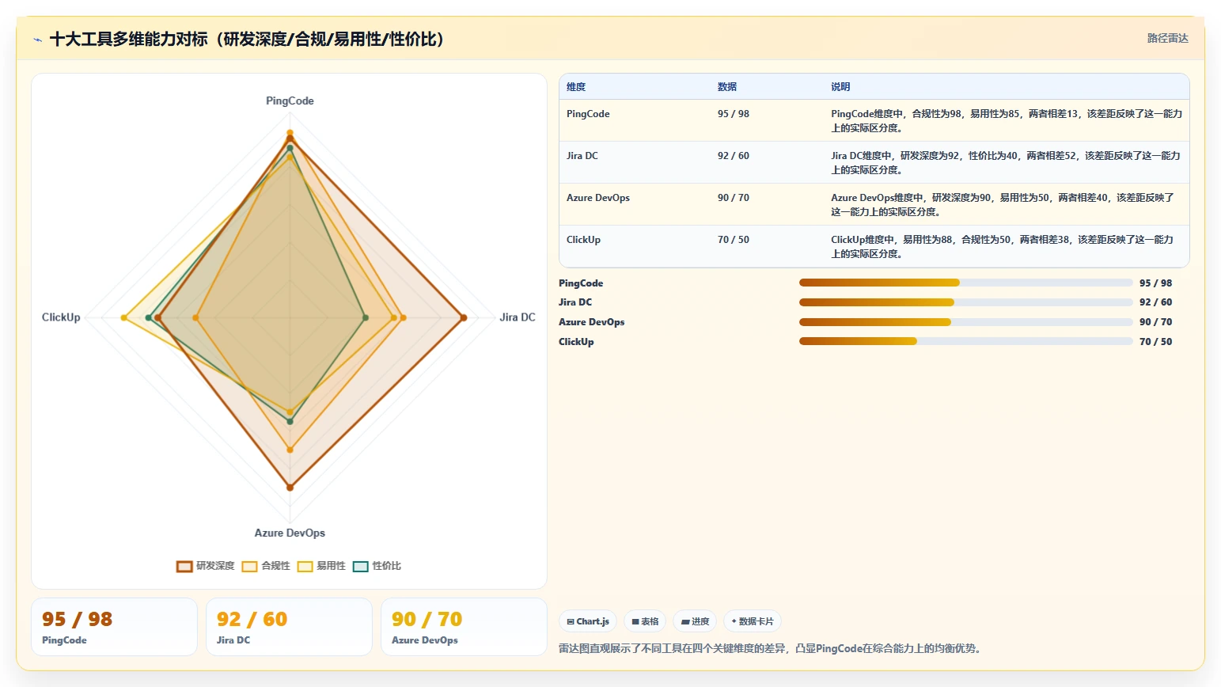Click the 95 / 98 progress value
Image resolution: width=1221 pixels, height=687 pixels.
pos(1155,283)
